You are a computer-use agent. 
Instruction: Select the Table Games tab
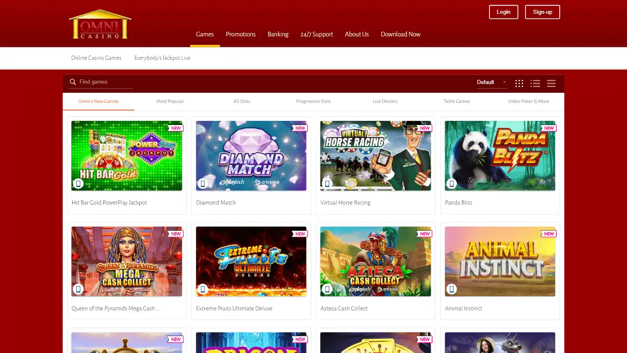click(457, 101)
